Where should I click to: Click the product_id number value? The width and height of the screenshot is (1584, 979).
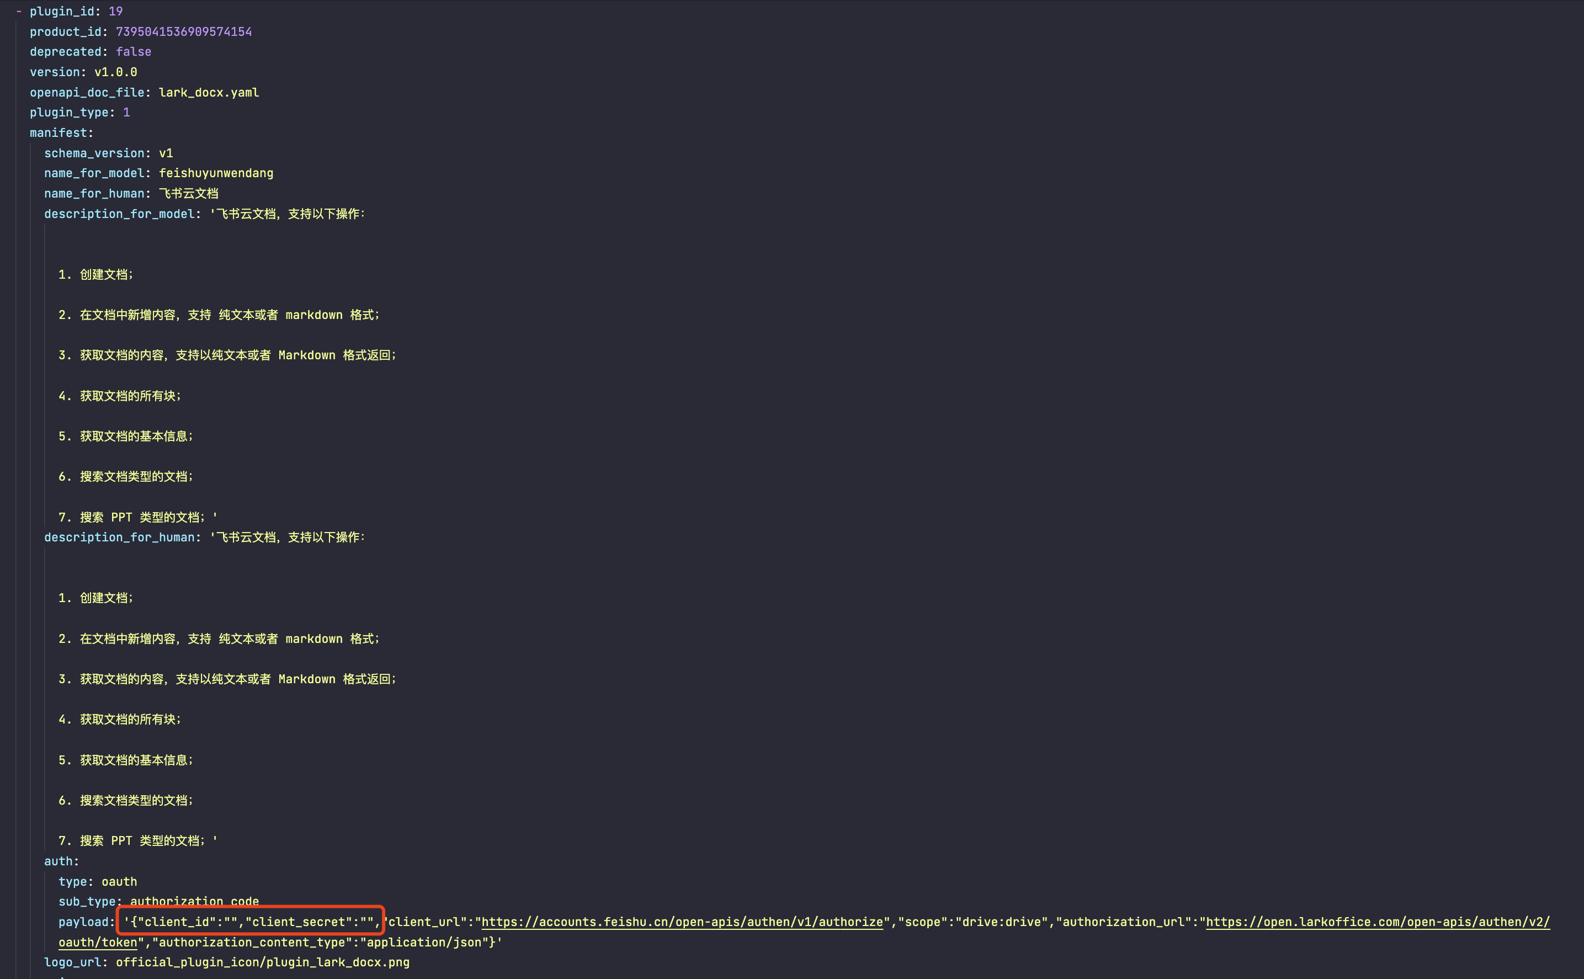[183, 31]
